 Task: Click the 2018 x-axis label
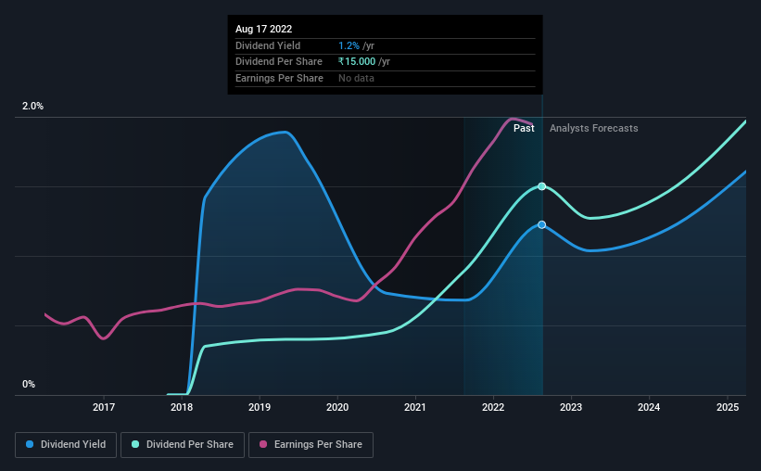pyautogui.click(x=182, y=407)
